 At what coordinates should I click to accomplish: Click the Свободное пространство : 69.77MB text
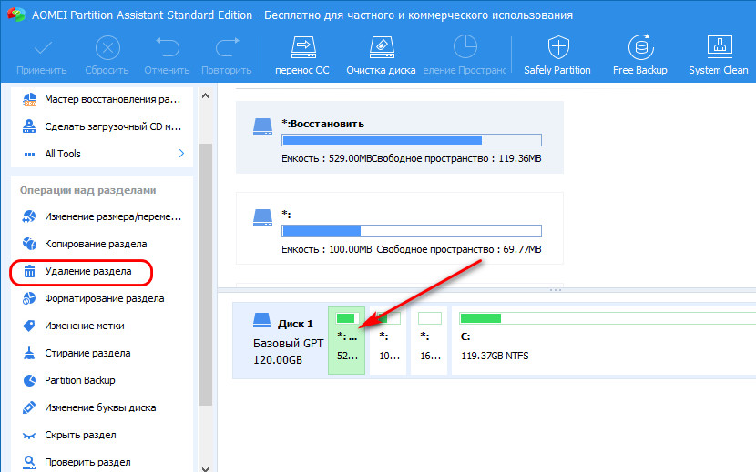458,249
